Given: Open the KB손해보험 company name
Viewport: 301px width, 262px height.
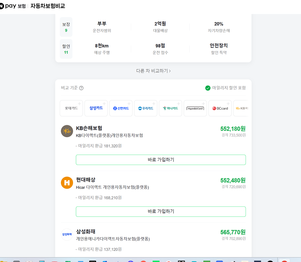Looking at the screenshot, I should coord(89,128).
